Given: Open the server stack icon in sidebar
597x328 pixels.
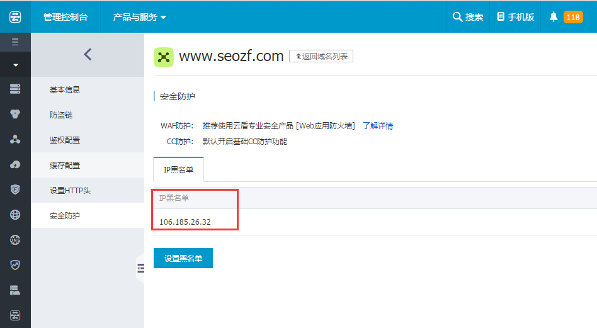Looking at the screenshot, I should [x=15, y=89].
